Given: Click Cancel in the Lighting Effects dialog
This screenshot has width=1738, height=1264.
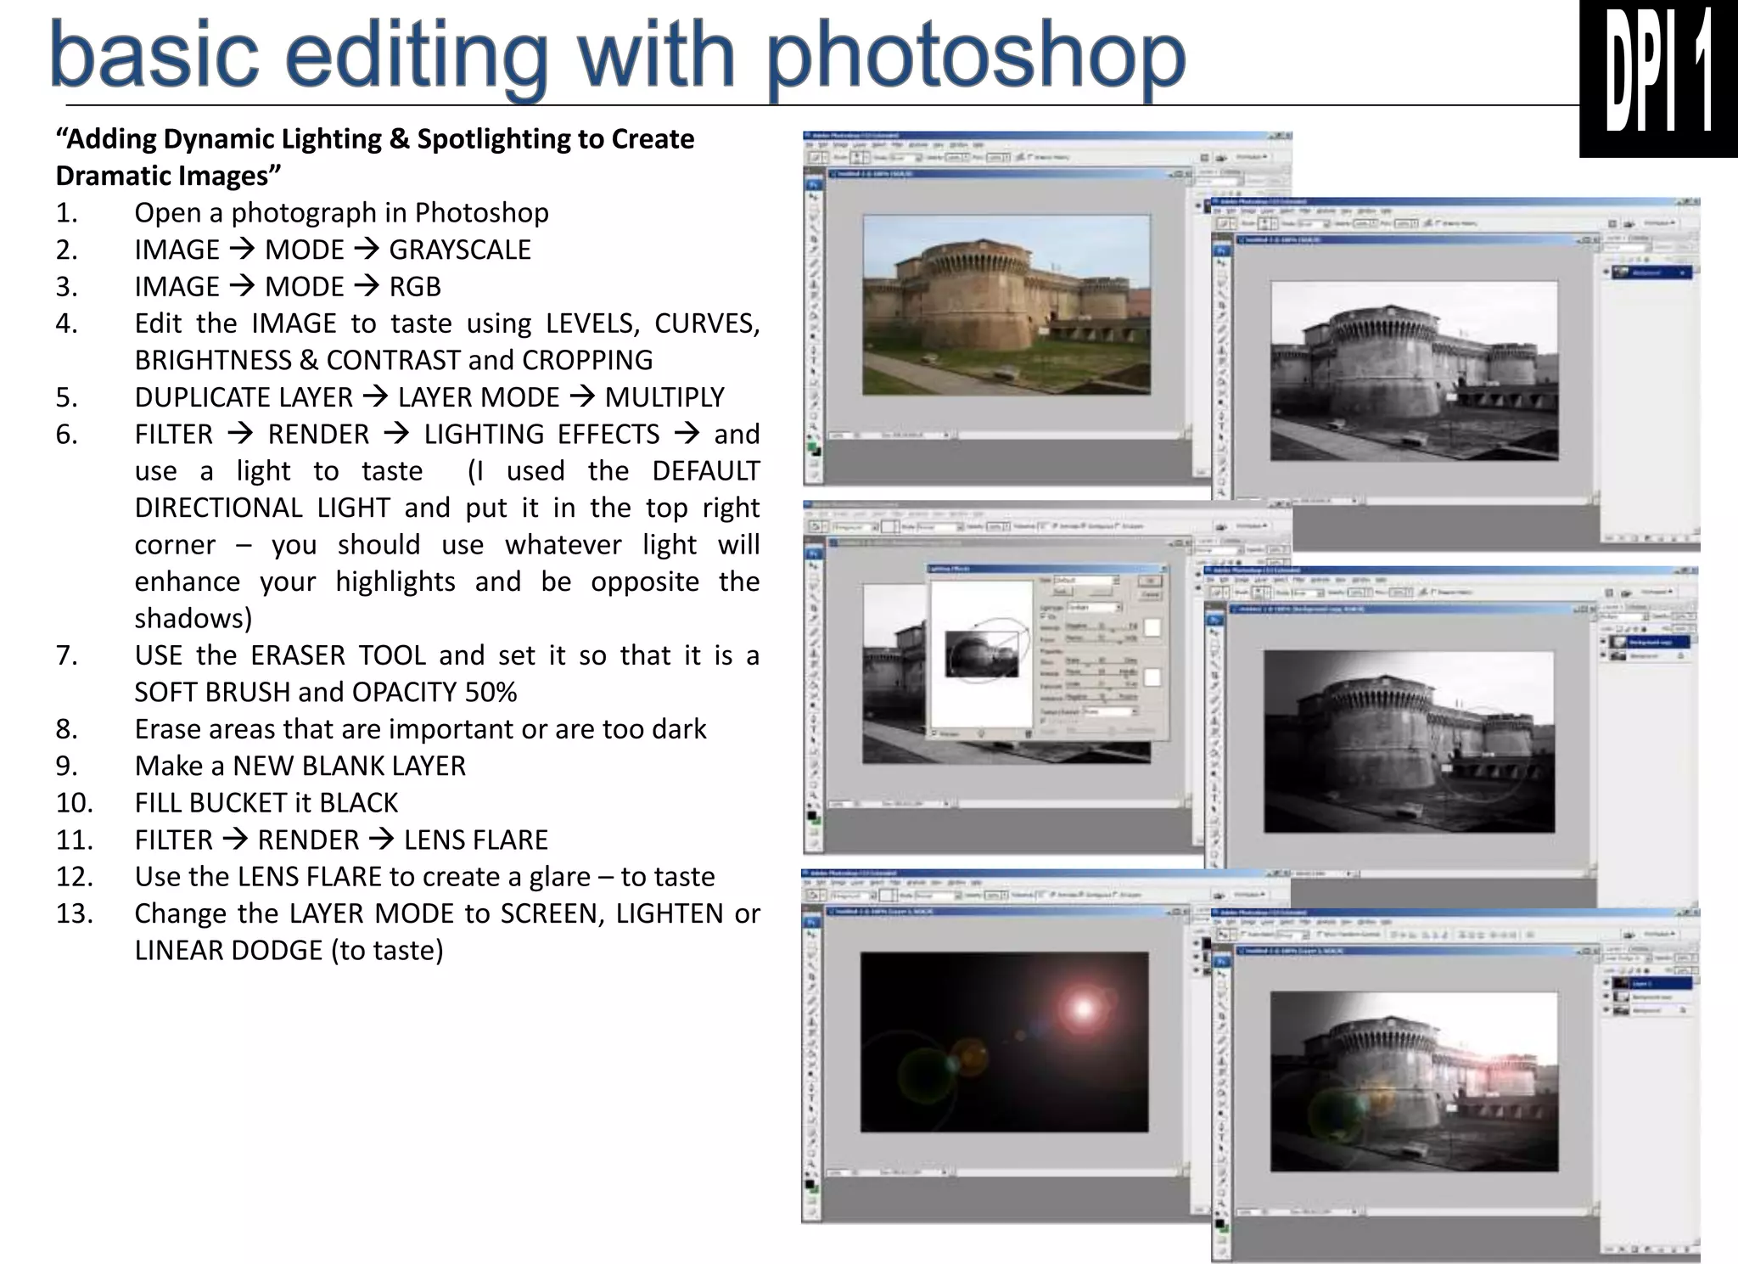Looking at the screenshot, I should tap(1151, 594).
